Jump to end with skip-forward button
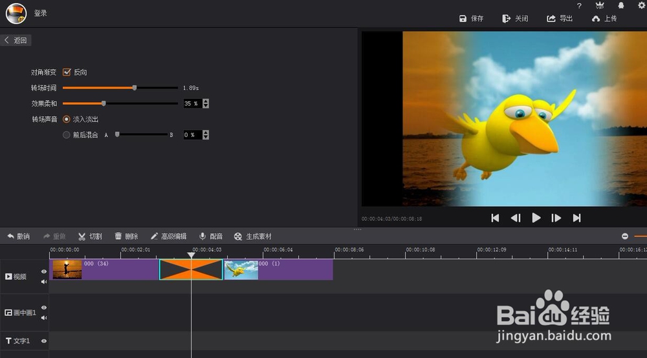This screenshot has height=358, width=647. coord(577,218)
